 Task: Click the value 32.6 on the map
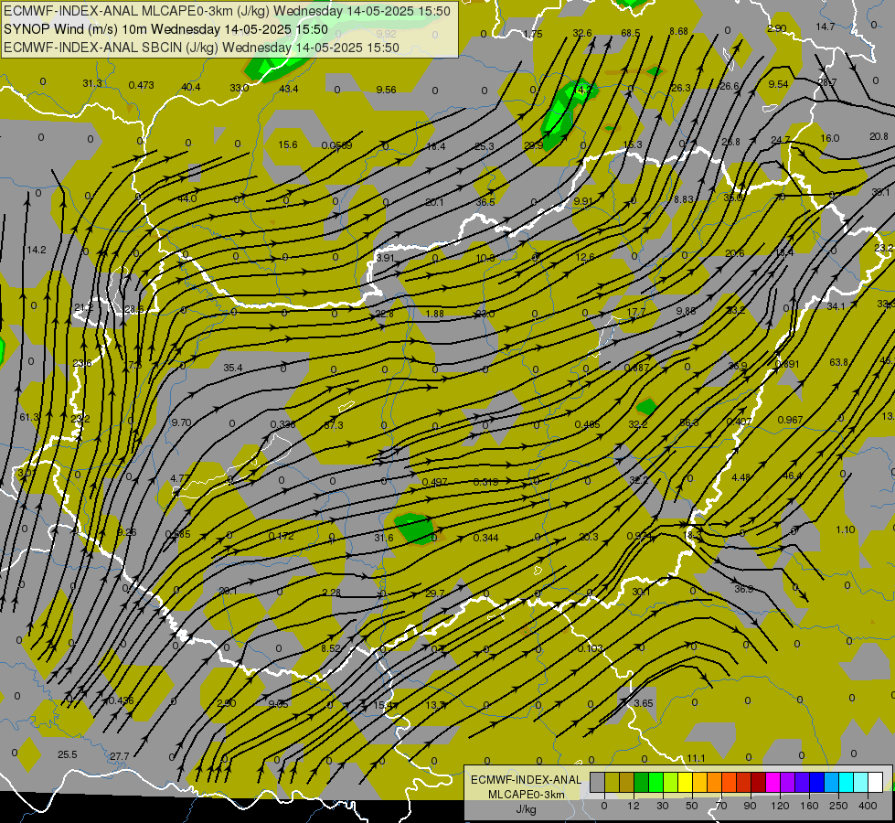coord(582,33)
